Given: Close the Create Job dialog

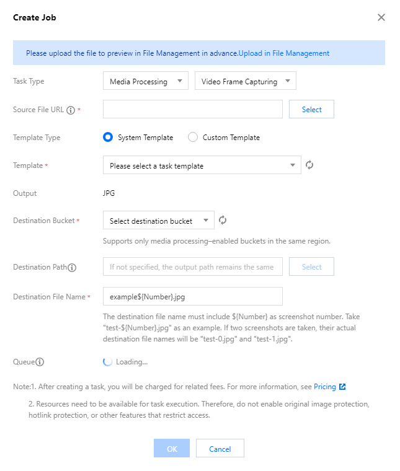Looking at the screenshot, I should (381, 17).
